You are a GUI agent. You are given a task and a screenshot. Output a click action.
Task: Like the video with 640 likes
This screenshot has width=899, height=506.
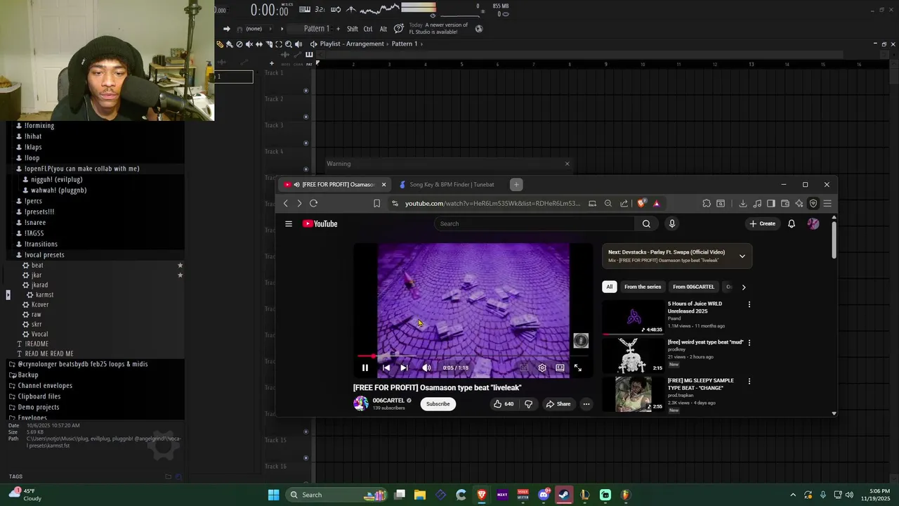pos(503,404)
